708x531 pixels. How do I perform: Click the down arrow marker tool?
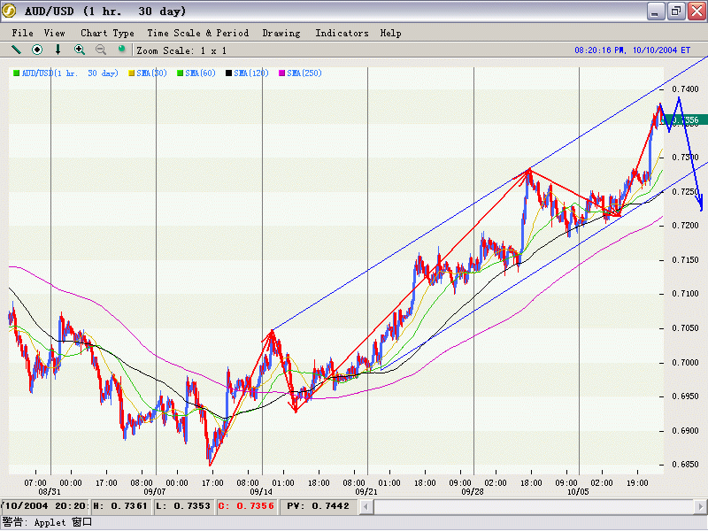pos(58,50)
